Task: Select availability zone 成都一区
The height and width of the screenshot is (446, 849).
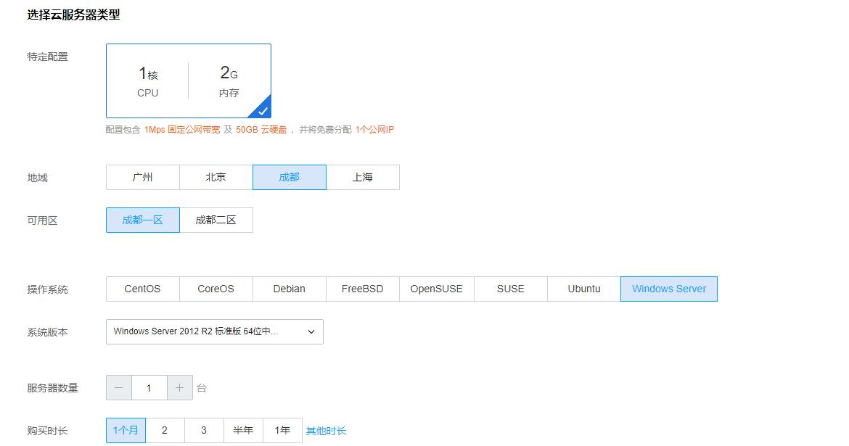Action: point(142,220)
